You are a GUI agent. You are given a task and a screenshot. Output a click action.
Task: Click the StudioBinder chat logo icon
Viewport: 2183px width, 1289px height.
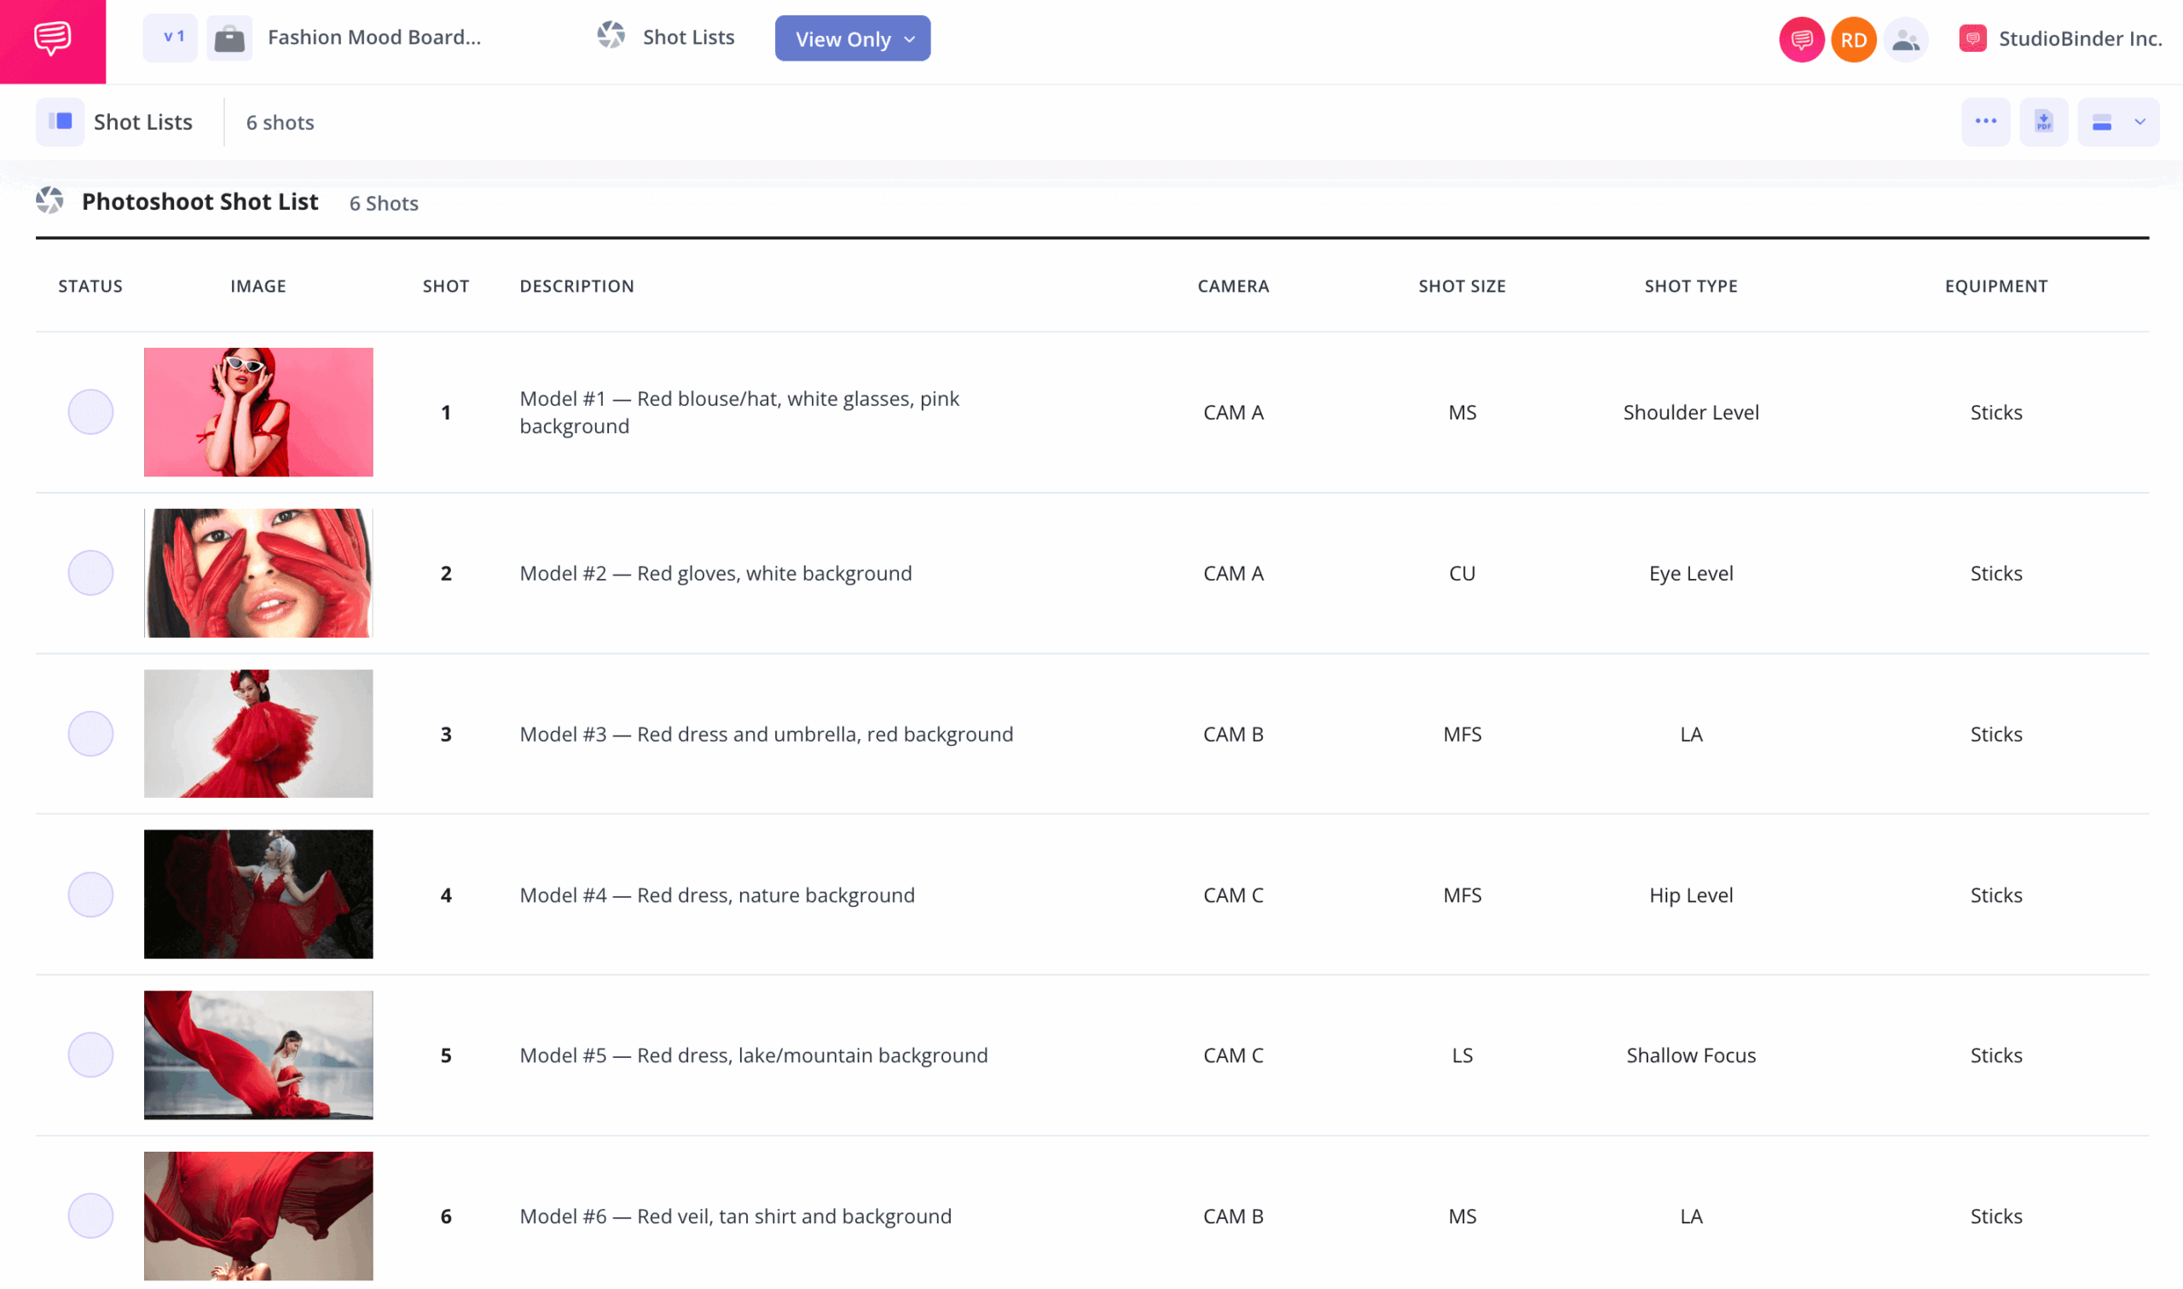[52, 39]
